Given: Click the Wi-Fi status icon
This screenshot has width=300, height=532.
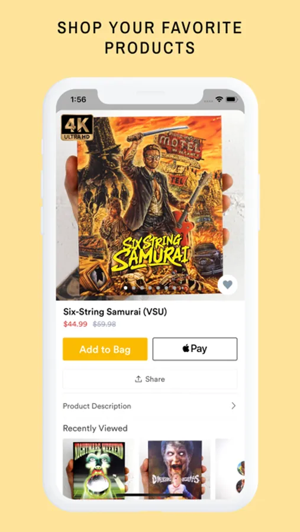Looking at the screenshot, I should [219, 99].
